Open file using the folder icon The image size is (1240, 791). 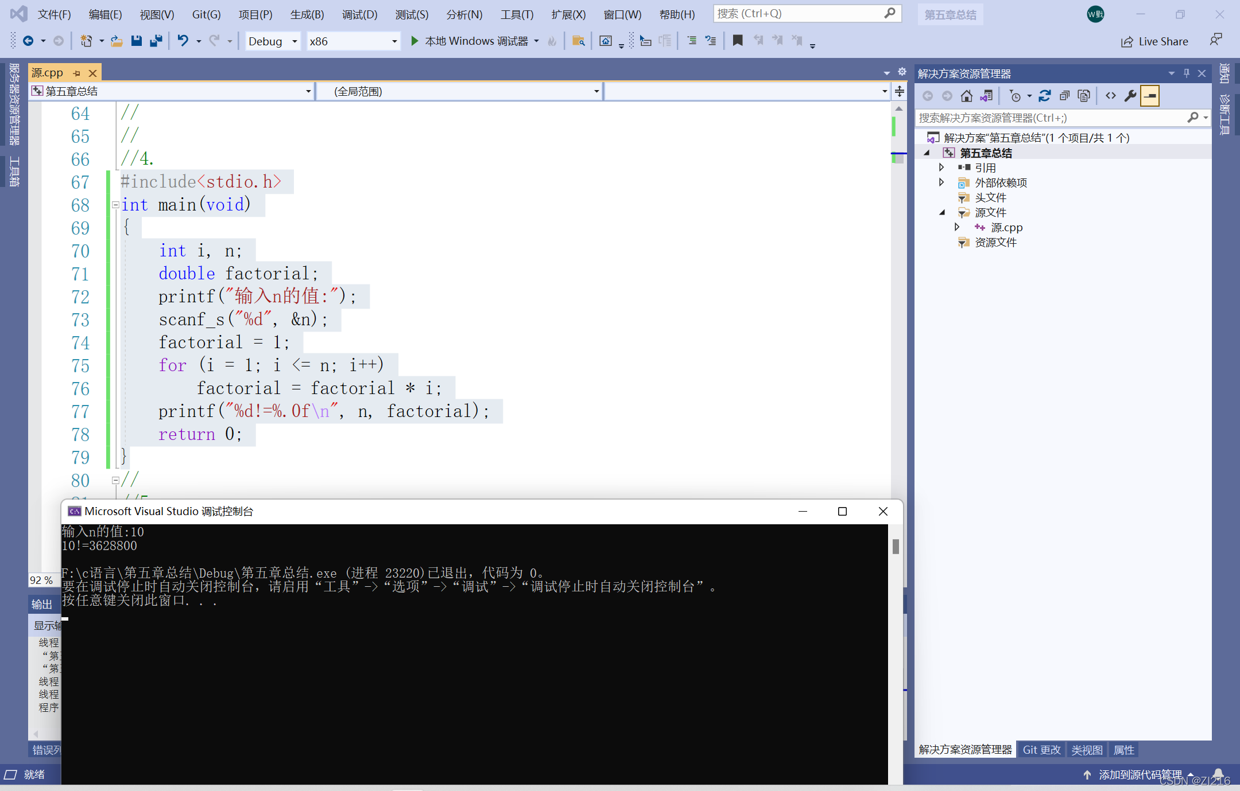tap(117, 41)
